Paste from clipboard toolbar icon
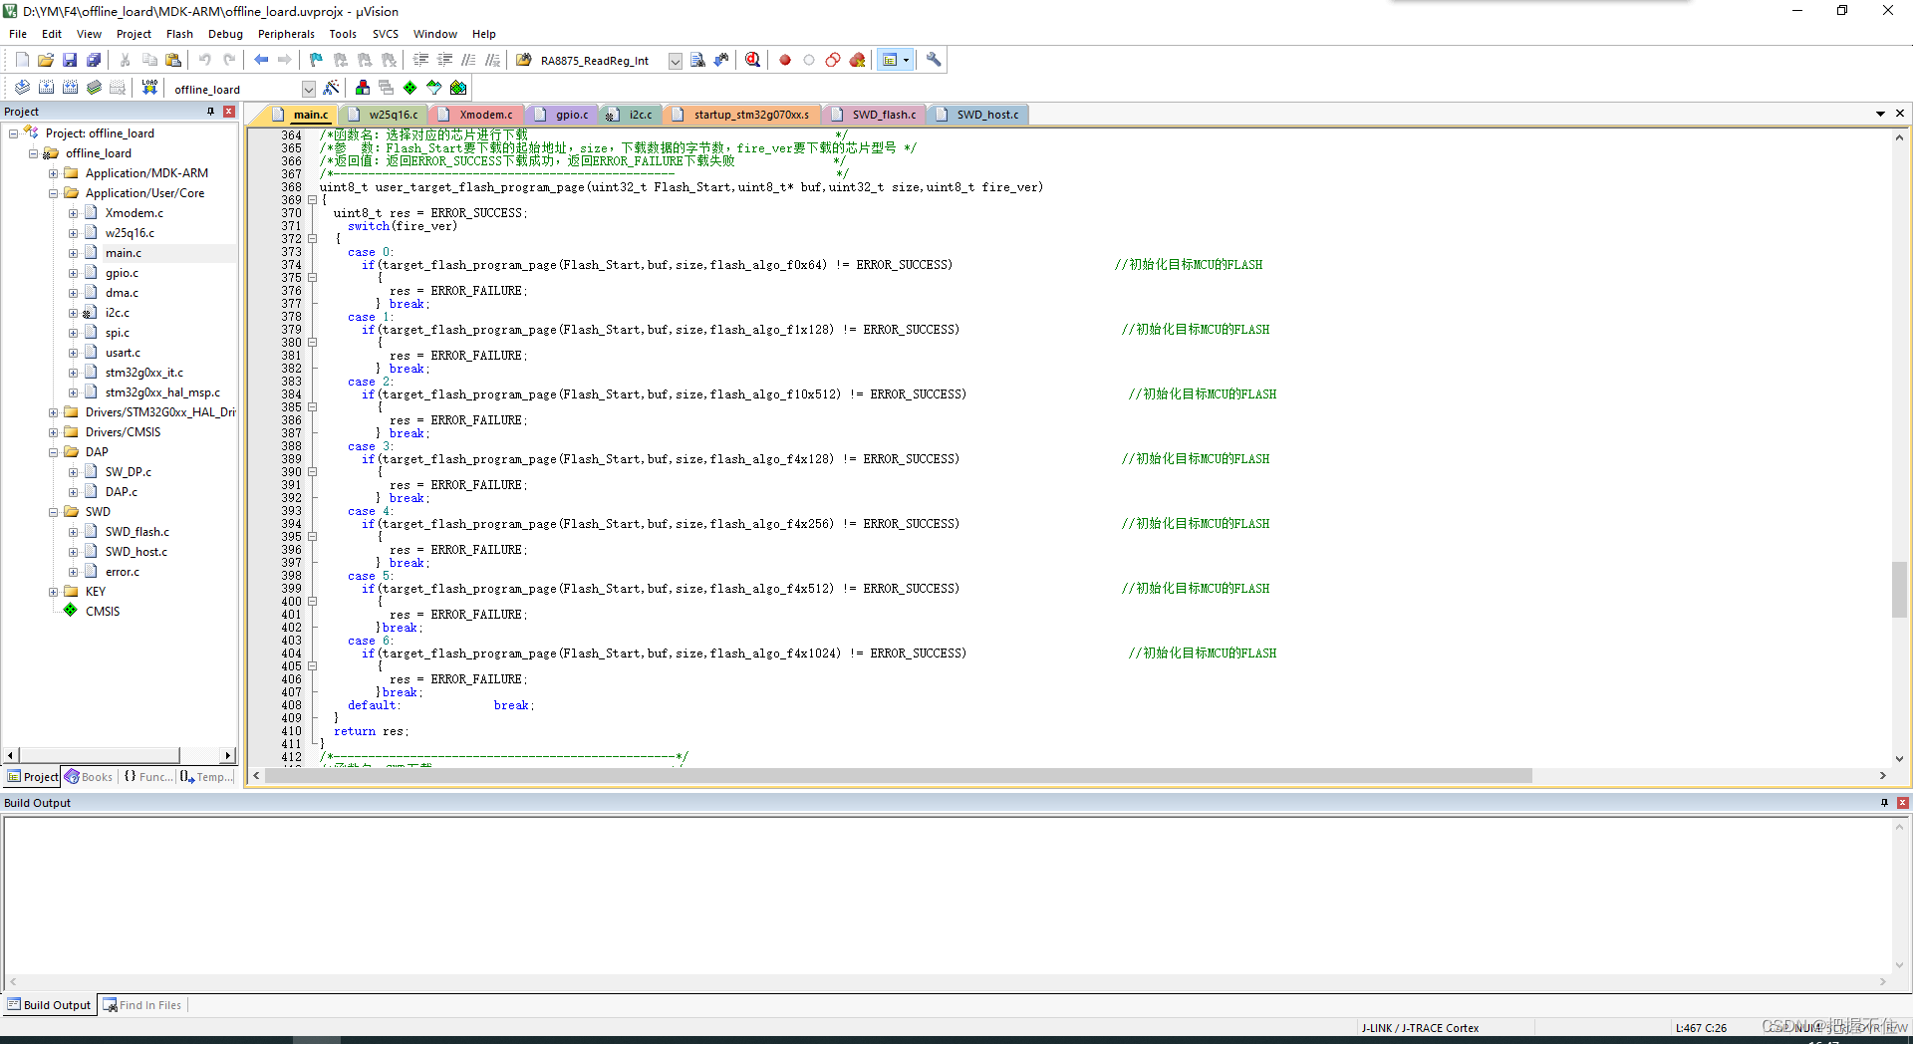The height and width of the screenshot is (1044, 1913). 173,60
